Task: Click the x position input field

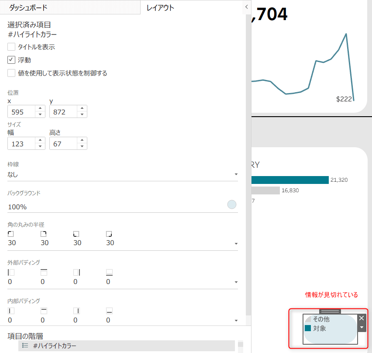Action: point(21,111)
